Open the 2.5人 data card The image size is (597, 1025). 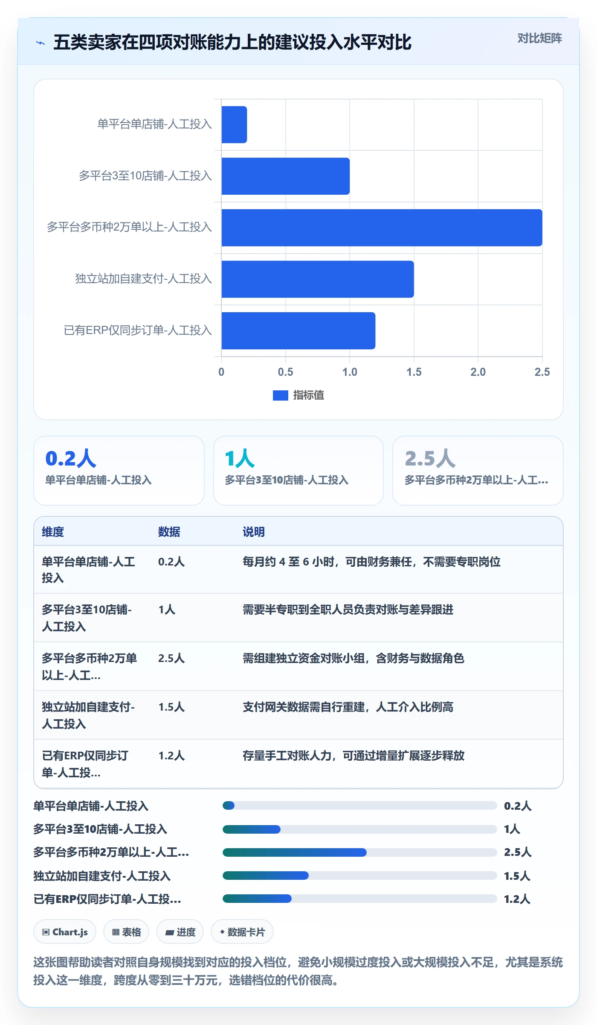(478, 470)
